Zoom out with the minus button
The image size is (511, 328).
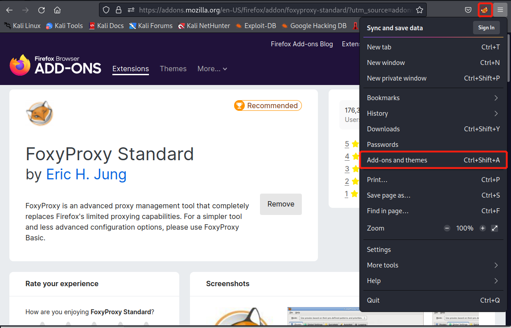coord(447,228)
